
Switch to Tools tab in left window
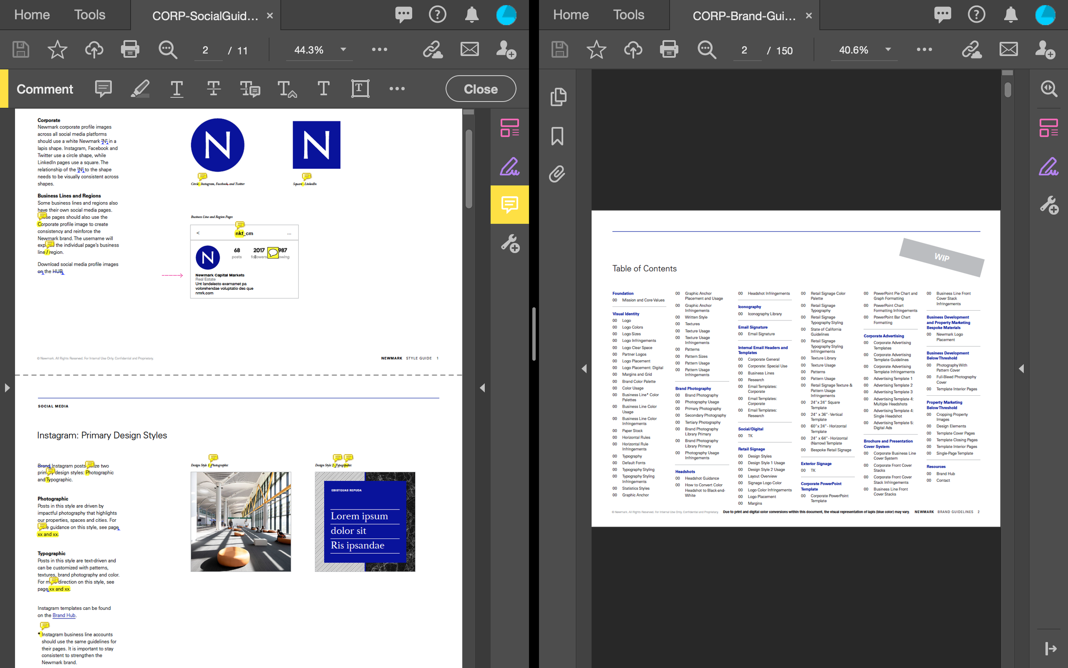click(x=90, y=15)
